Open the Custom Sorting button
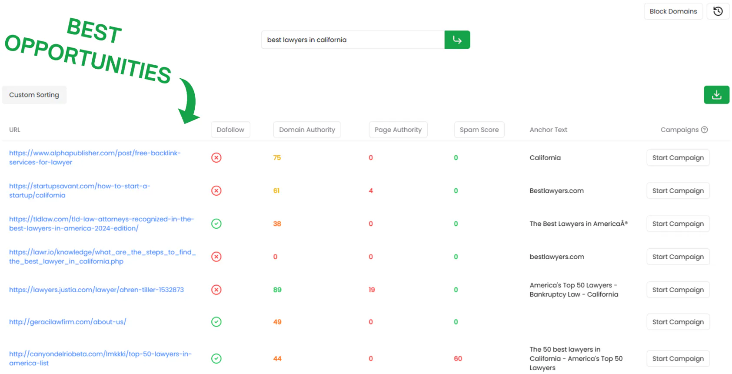Viewport: 732px width, 374px height. pyautogui.click(x=34, y=95)
